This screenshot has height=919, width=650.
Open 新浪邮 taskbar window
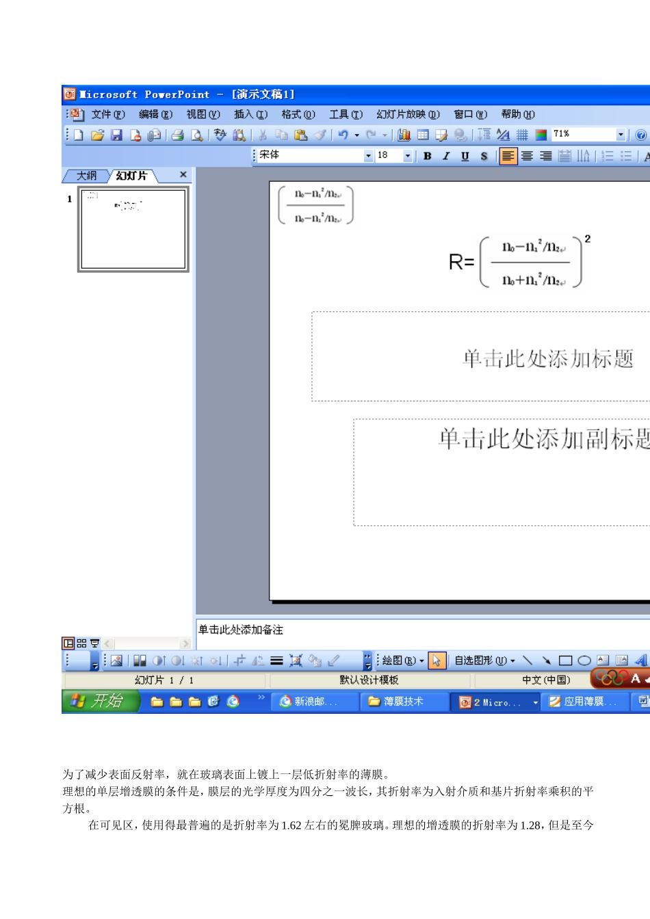[315, 702]
